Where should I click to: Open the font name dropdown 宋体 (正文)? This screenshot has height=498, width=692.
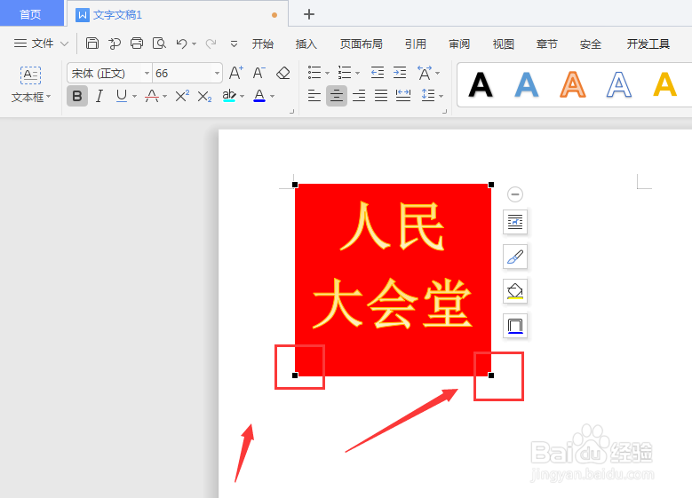[147, 73]
